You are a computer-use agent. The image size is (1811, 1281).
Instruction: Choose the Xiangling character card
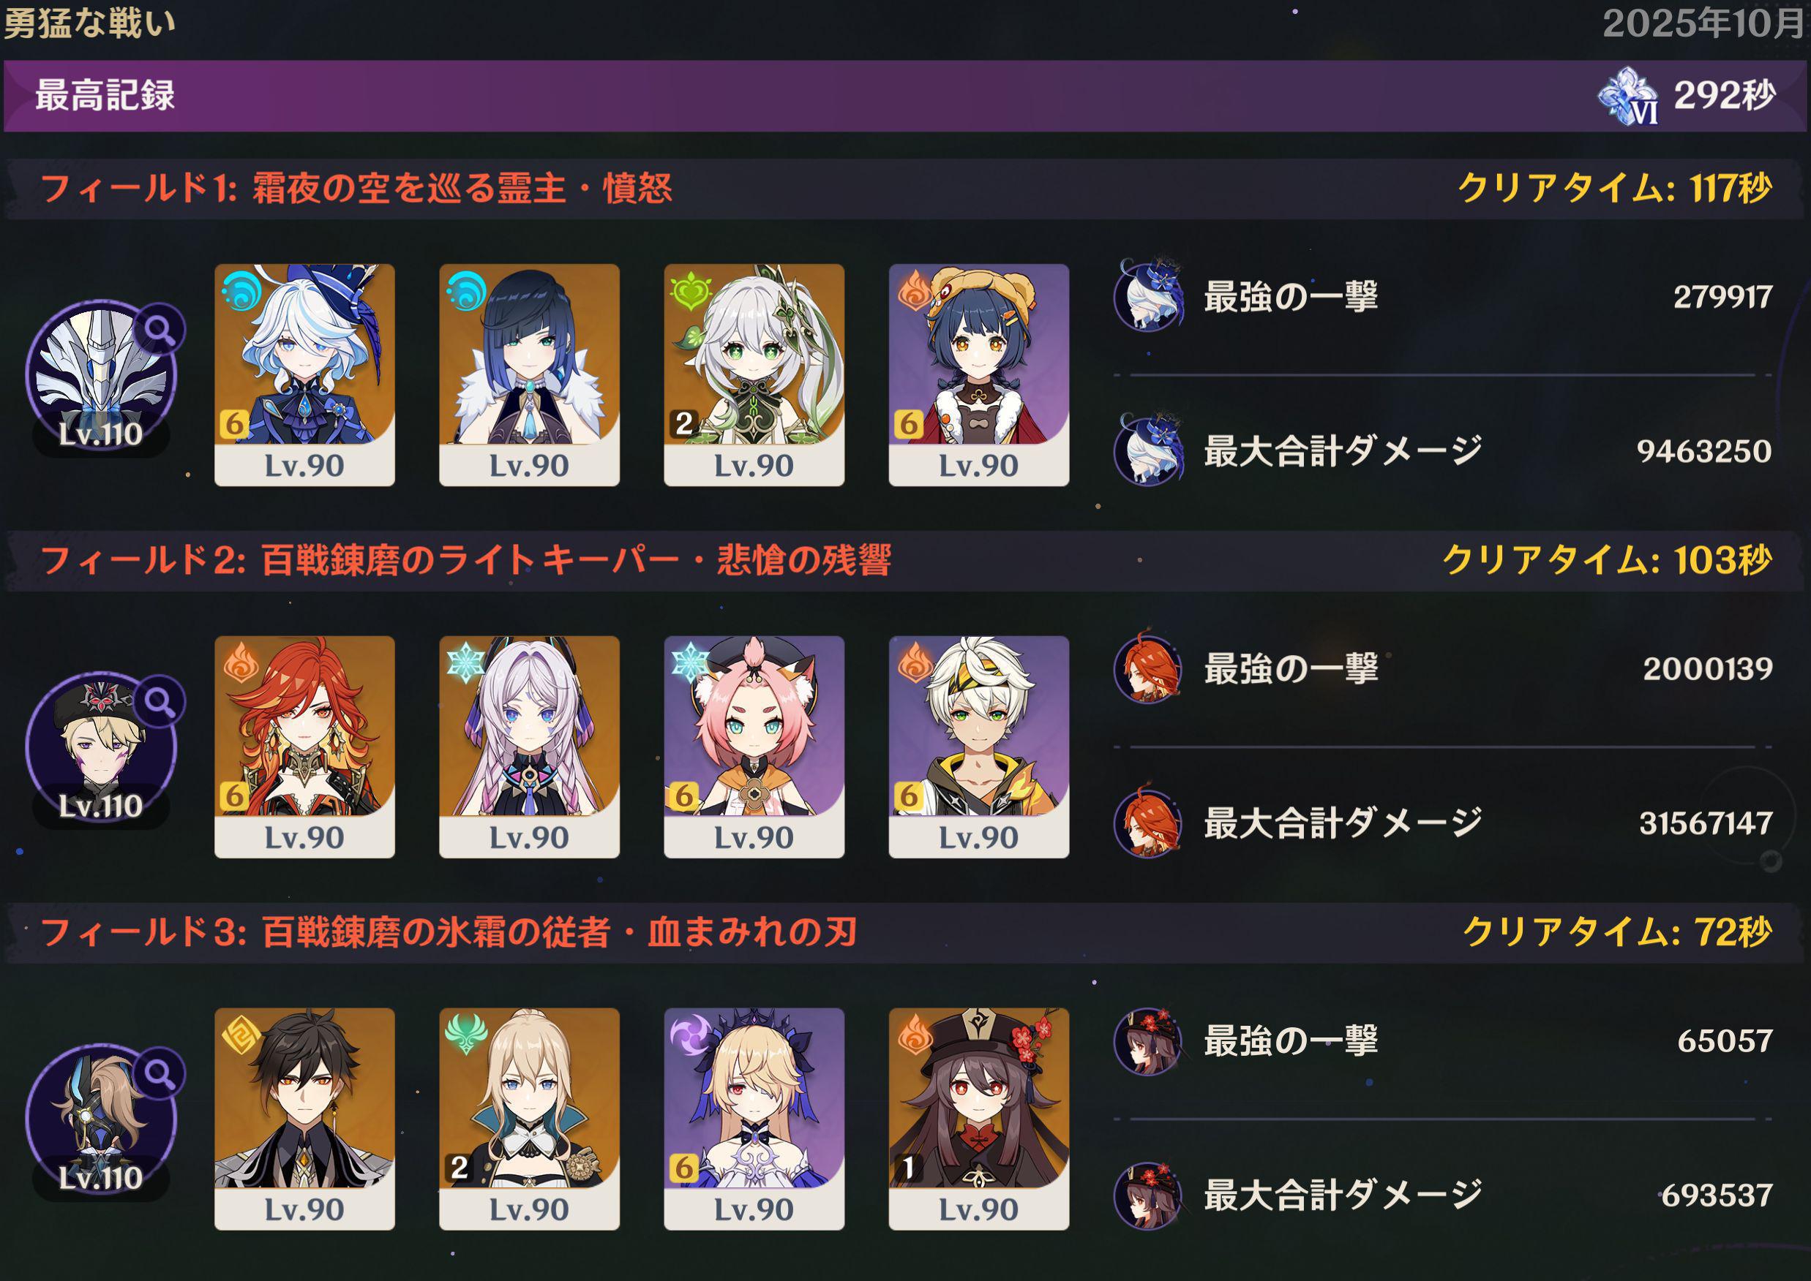(x=979, y=374)
